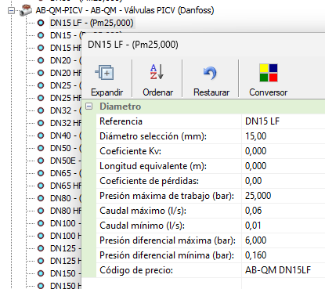Click the Caudal máximo (l/s): label
Viewport: 325px width, 289px height.
[143, 211]
